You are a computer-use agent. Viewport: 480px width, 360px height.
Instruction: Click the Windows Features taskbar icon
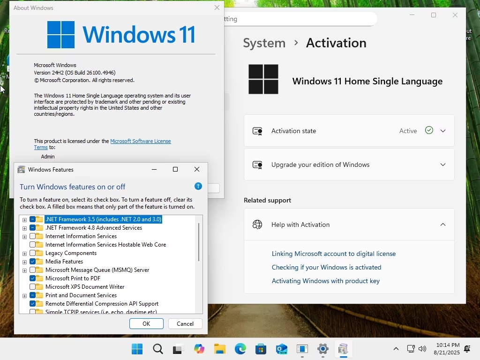(343, 349)
